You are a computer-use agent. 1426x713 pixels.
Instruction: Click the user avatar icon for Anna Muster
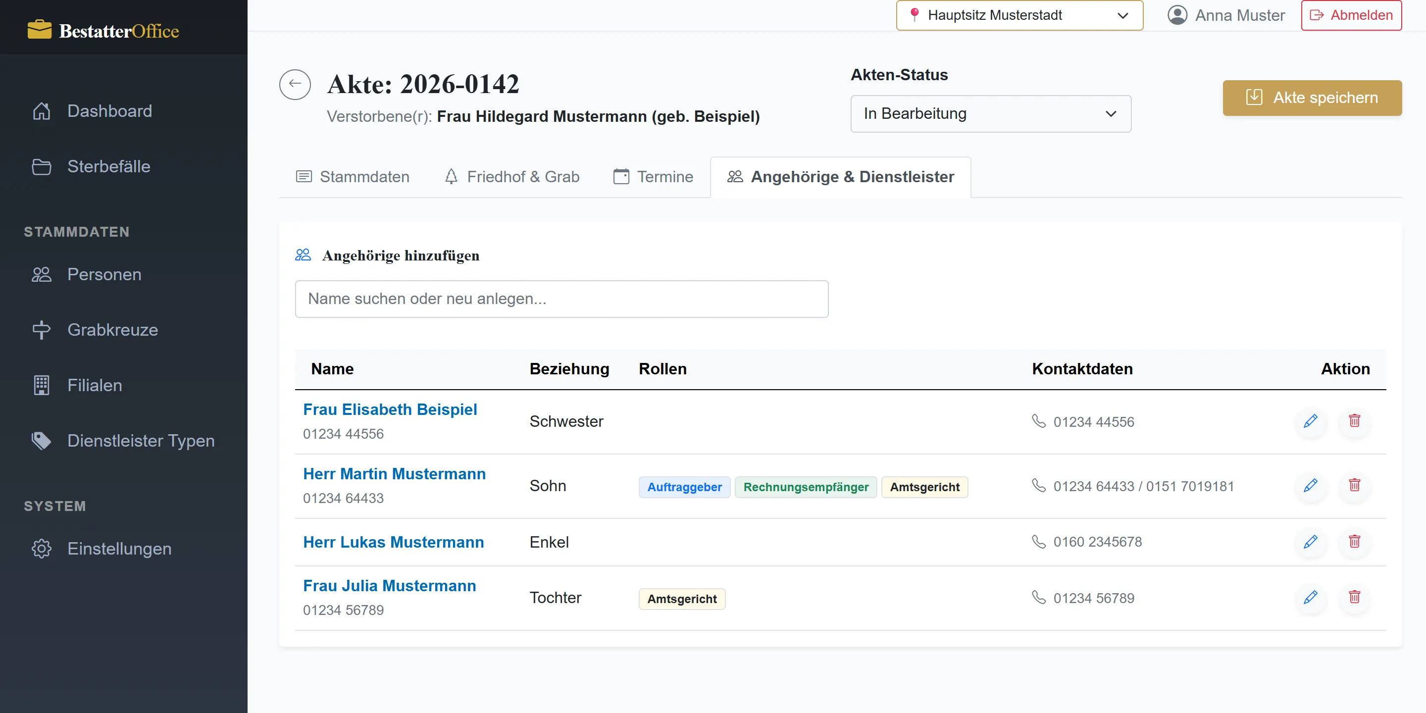tap(1177, 15)
